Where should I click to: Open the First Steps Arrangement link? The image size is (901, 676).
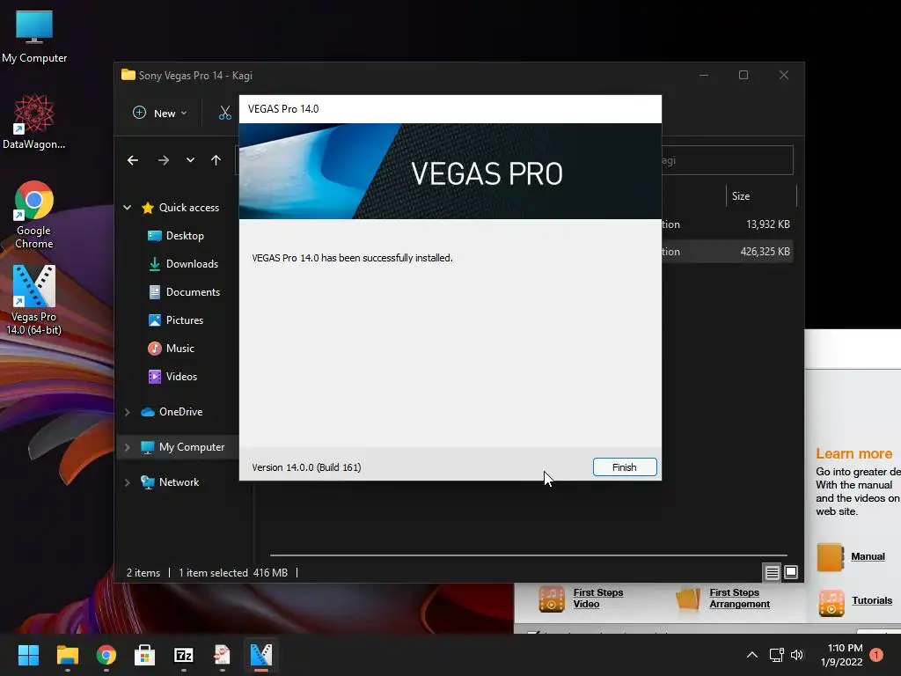tap(739, 599)
